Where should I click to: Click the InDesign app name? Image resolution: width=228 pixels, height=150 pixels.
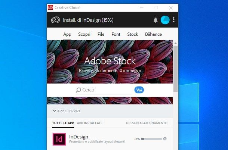point(78,137)
